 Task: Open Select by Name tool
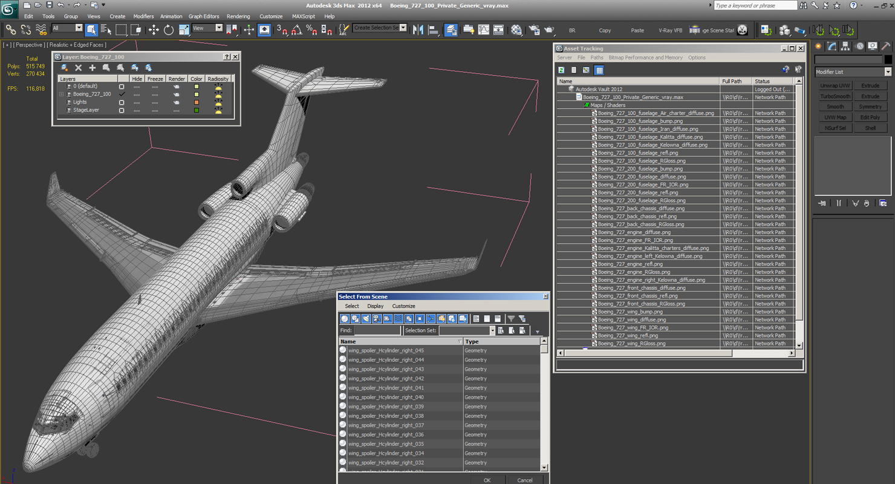click(x=106, y=29)
